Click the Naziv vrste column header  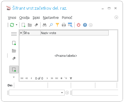(74, 33)
